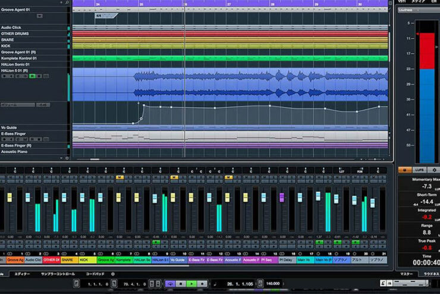Toggle green automation button on HALion 5 01 track
440x294 pixels.
(x=32, y=76)
